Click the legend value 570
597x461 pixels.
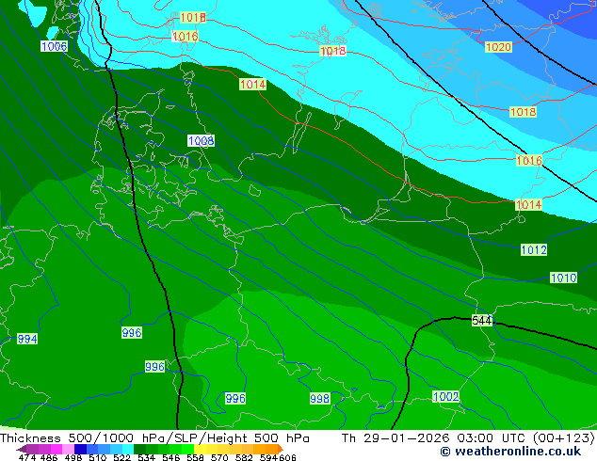[x=219, y=457]
